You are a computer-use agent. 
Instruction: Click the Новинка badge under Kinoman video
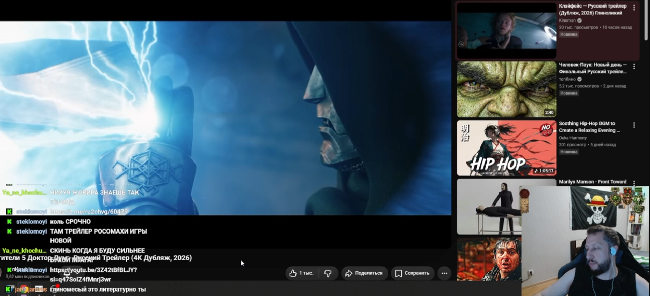[x=569, y=34]
